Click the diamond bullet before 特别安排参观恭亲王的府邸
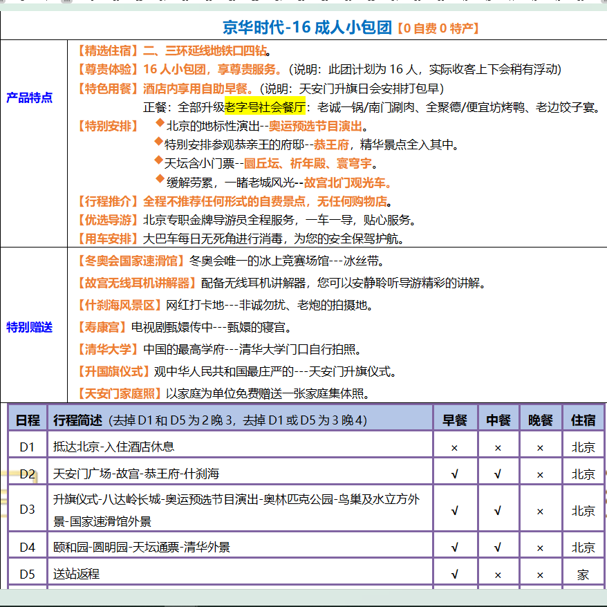This screenshot has height=607, width=607. [158, 142]
